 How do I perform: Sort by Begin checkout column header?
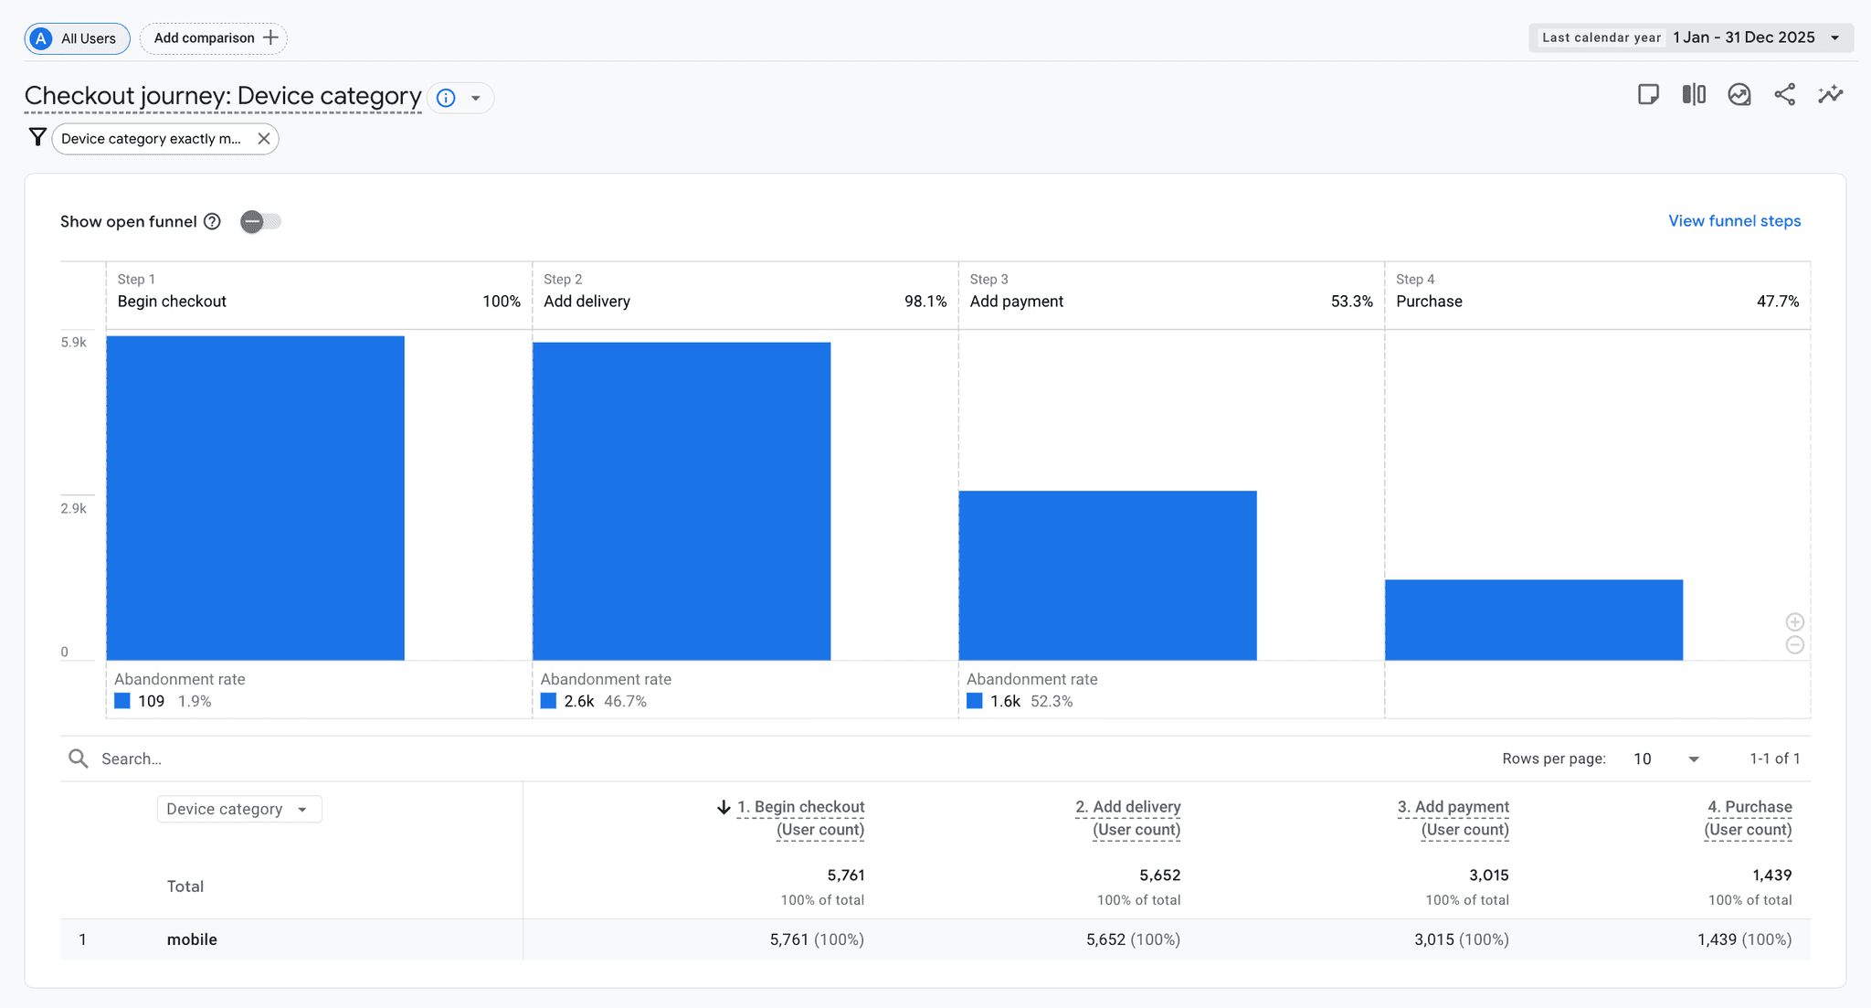click(800, 808)
